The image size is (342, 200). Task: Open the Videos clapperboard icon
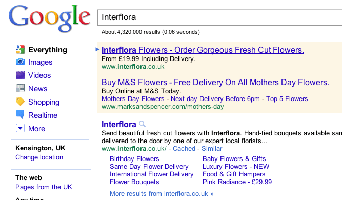click(21, 75)
